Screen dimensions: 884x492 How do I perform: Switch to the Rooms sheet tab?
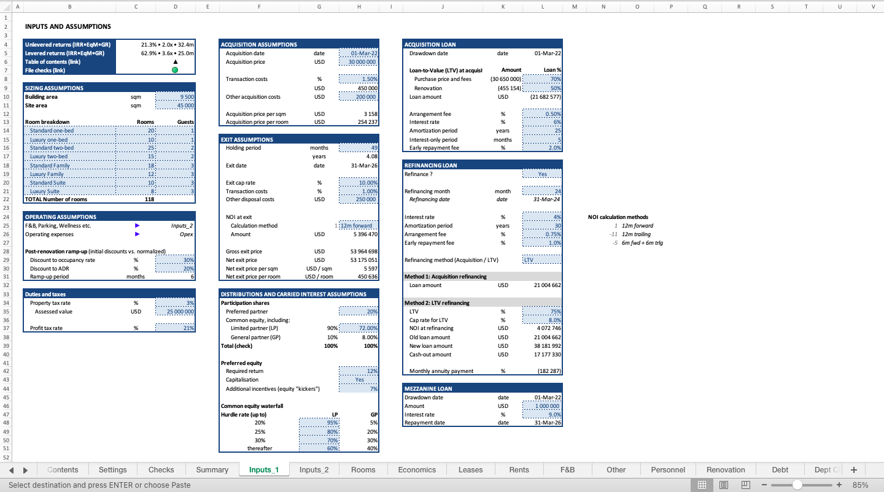pyautogui.click(x=363, y=470)
